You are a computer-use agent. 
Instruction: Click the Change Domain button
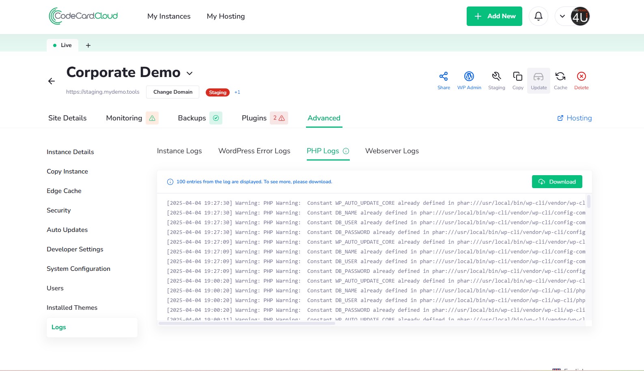pos(173,92)
